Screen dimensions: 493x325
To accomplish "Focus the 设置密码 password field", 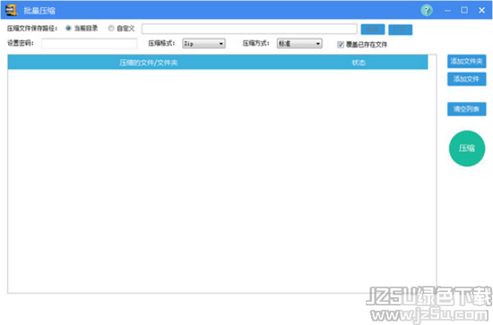I will pyautogui.click(x=90, y=43).
